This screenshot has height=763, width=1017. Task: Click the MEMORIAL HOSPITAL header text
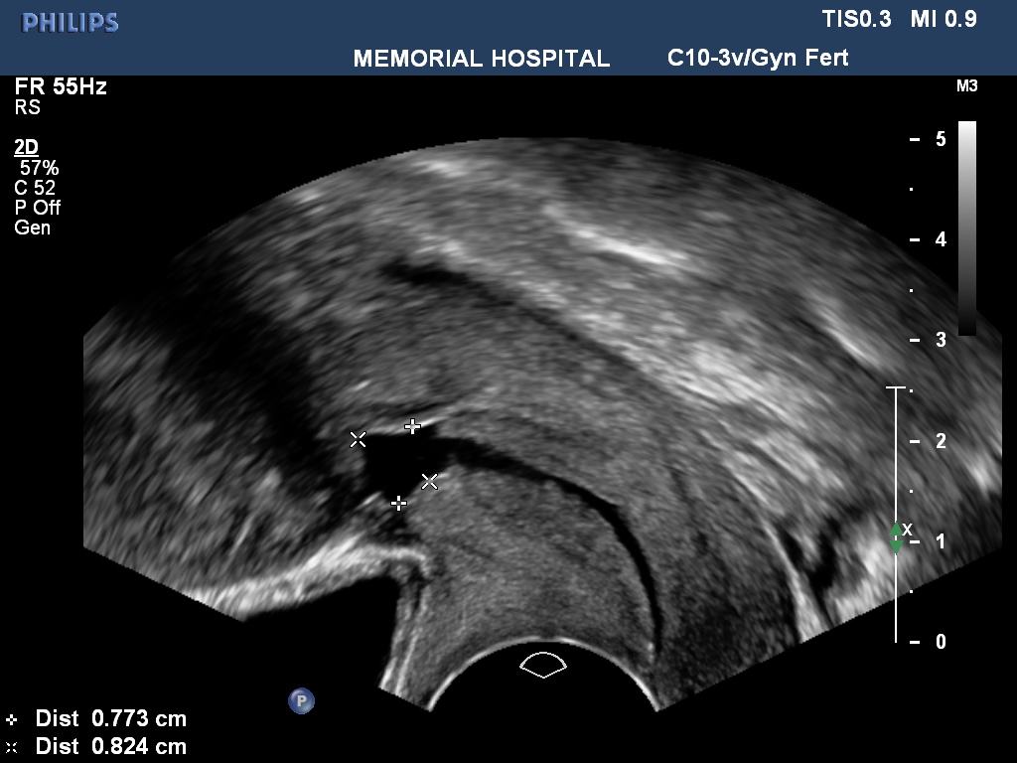(x=482, y=59)
